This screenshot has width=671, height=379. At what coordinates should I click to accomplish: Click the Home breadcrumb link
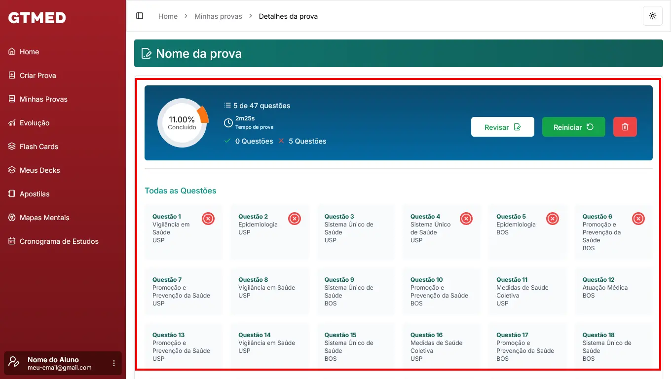click(168, 16)
